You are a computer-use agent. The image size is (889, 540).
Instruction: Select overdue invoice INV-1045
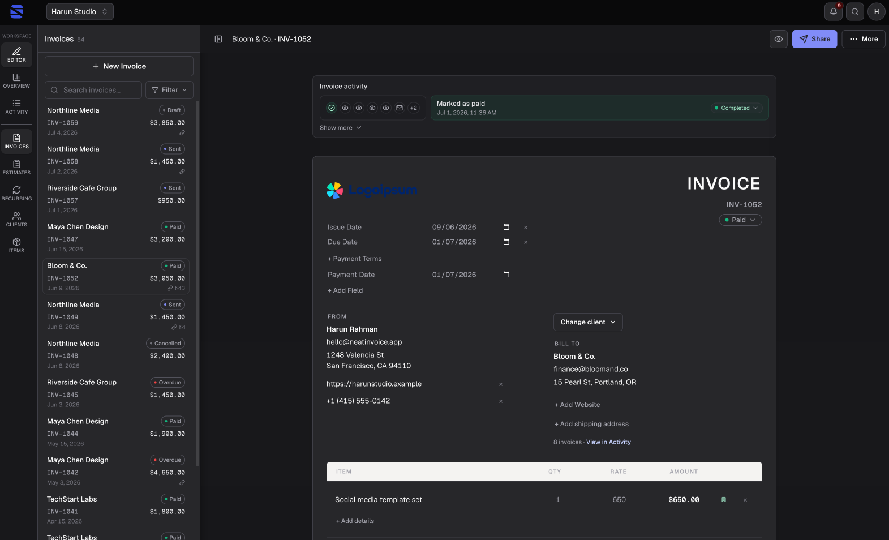coord(116,393)
